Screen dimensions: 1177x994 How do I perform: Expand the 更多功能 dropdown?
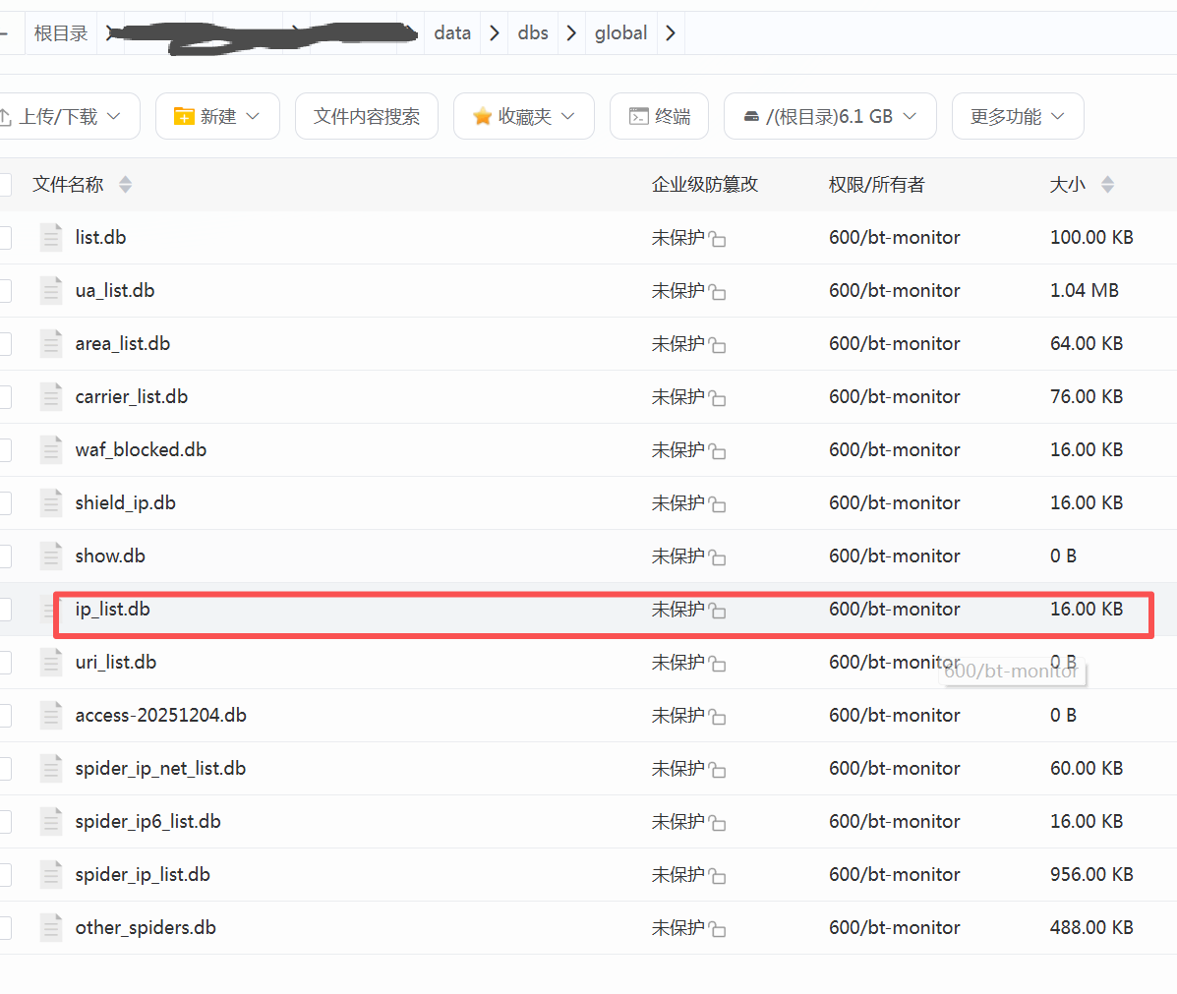[1018, 115]
